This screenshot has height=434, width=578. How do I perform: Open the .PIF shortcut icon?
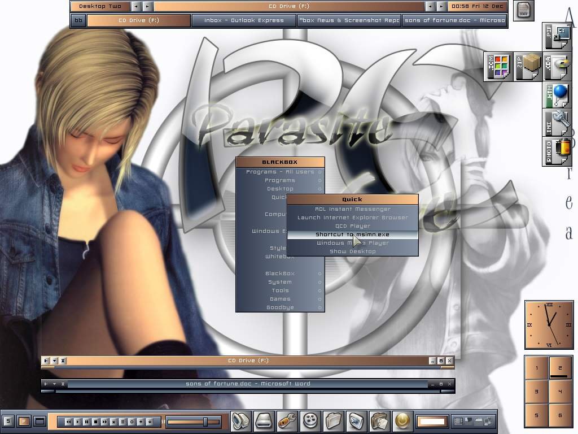coord(557,37)
